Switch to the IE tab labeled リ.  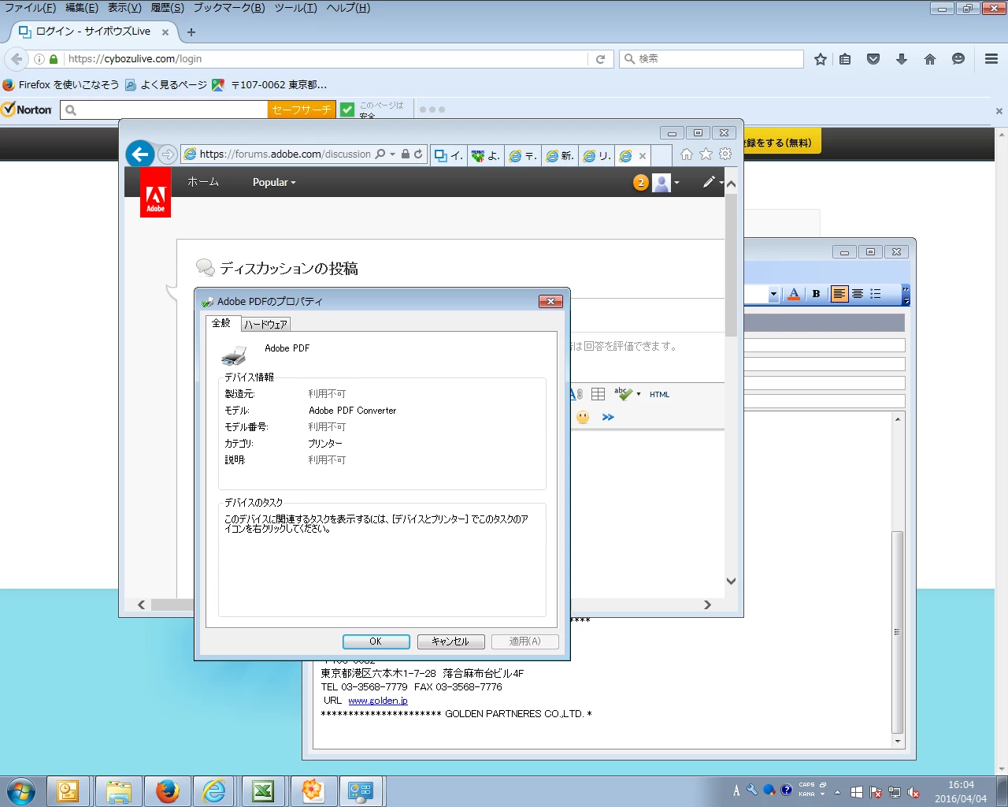[597, 156]
